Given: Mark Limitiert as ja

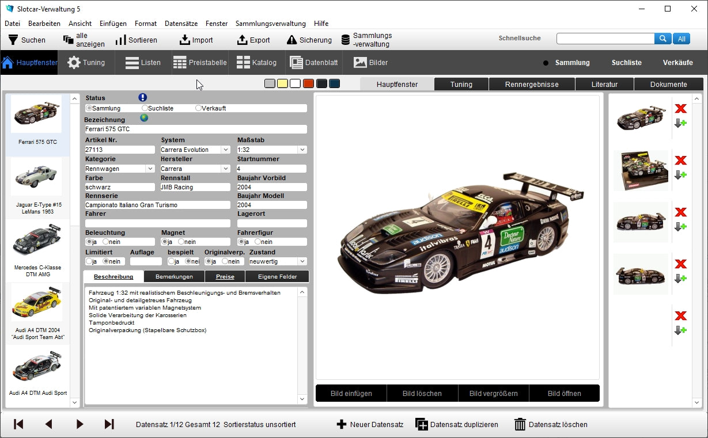Looking at the screenshot, I should (x=89, y=261).
